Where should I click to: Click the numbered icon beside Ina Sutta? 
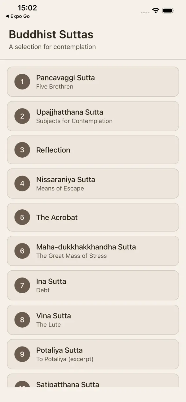[x=22, y=285]
